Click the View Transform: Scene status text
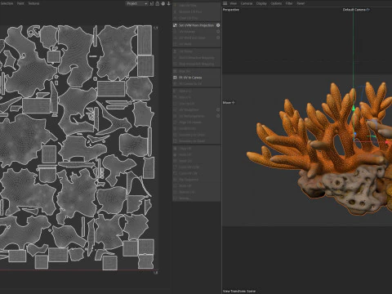 pos(239,291)
